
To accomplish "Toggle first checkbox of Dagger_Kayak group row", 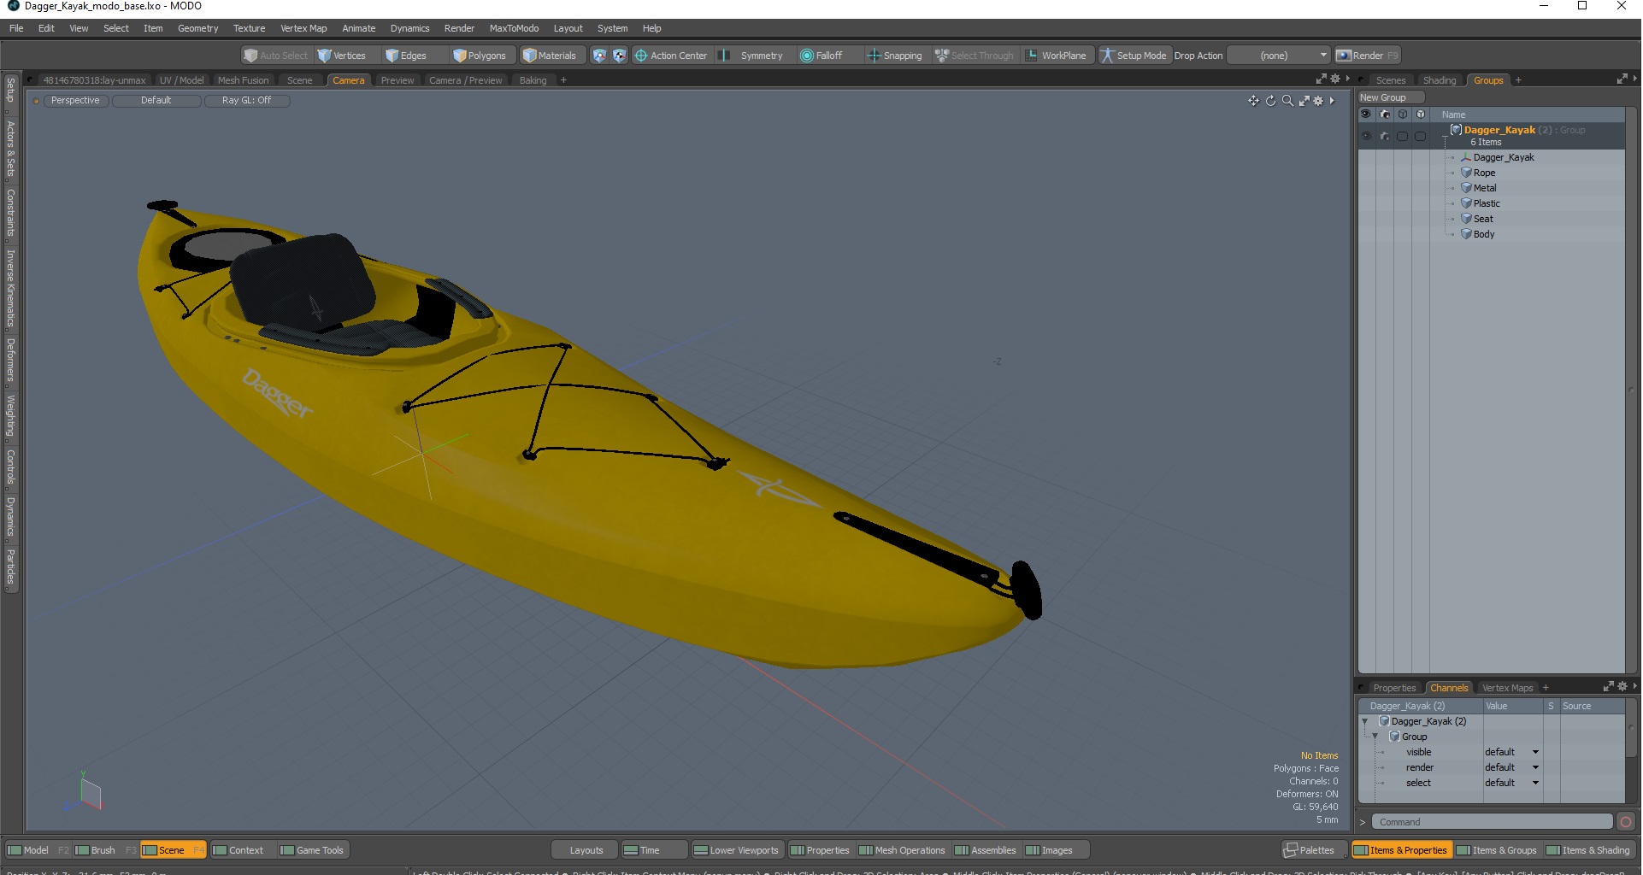I will point(1403,137).
